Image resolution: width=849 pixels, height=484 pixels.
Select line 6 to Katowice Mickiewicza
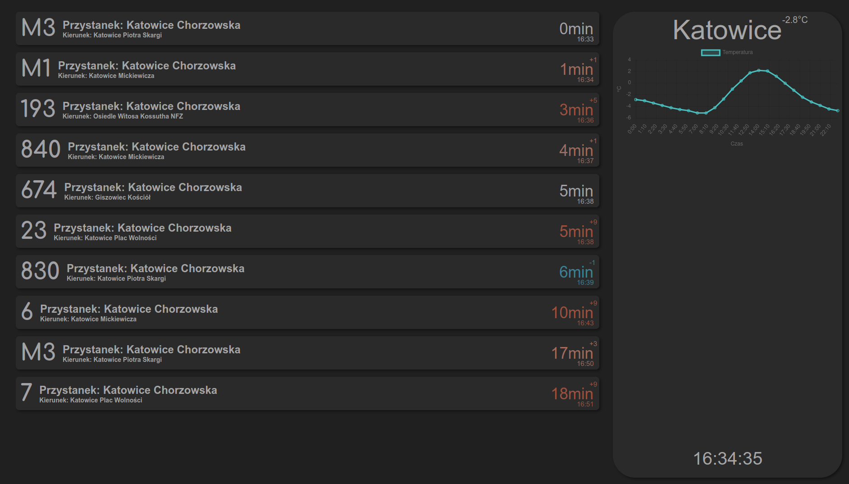pos(307,312)
